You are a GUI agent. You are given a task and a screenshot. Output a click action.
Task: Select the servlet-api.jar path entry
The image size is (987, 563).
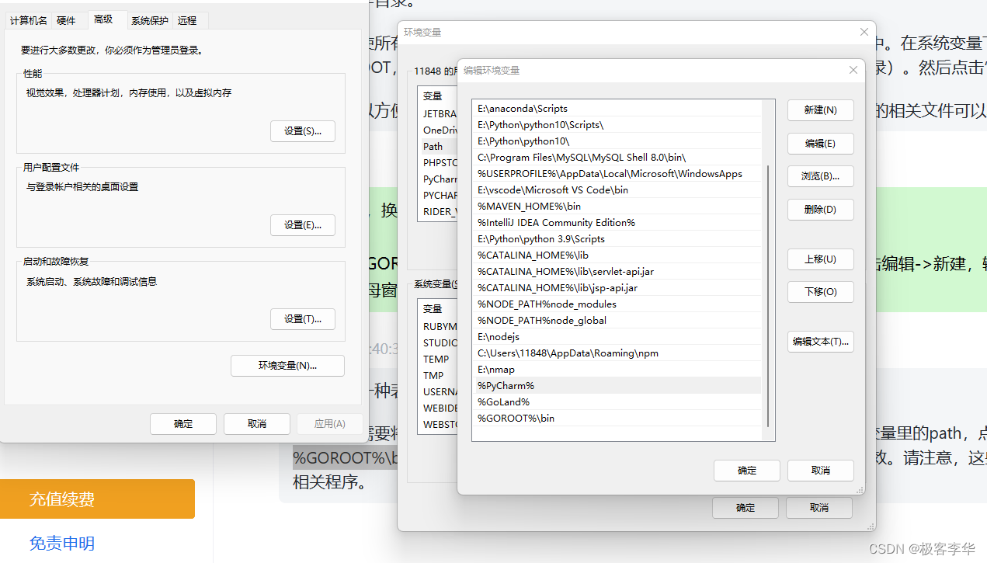(617, 272)
